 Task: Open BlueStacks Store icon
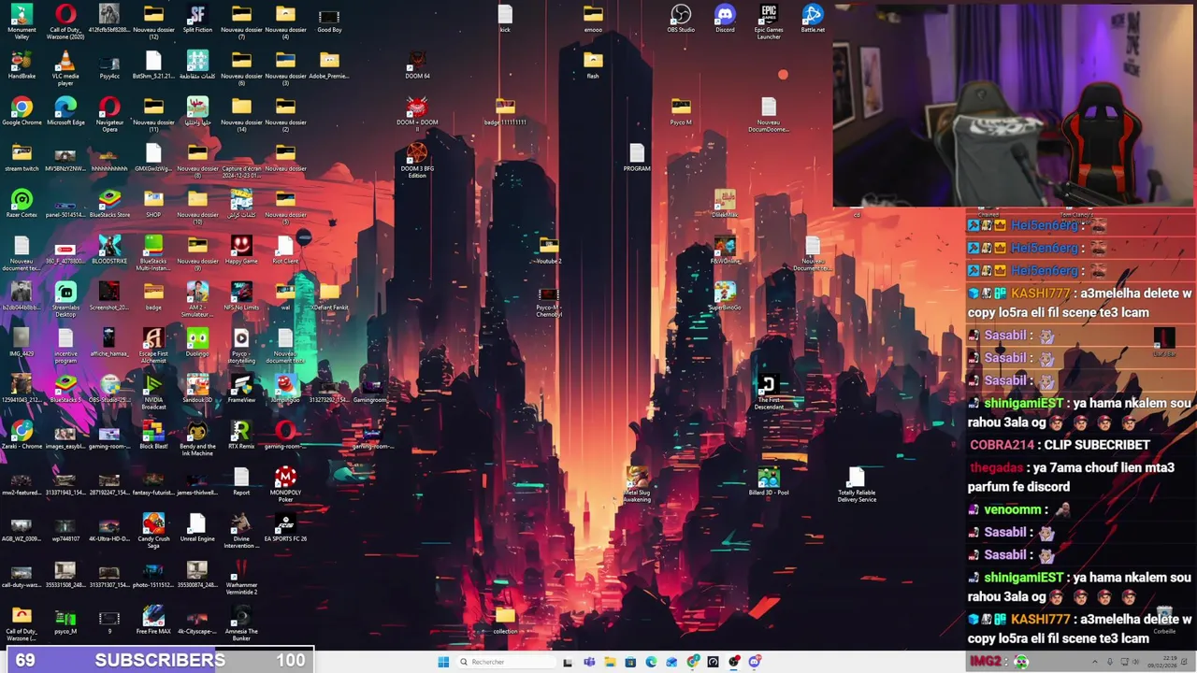coord(109,204)
